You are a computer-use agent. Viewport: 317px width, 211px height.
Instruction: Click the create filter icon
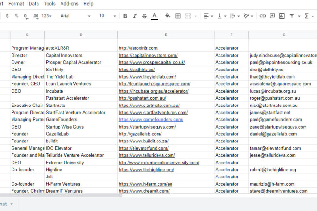click(x=292, y=16)
